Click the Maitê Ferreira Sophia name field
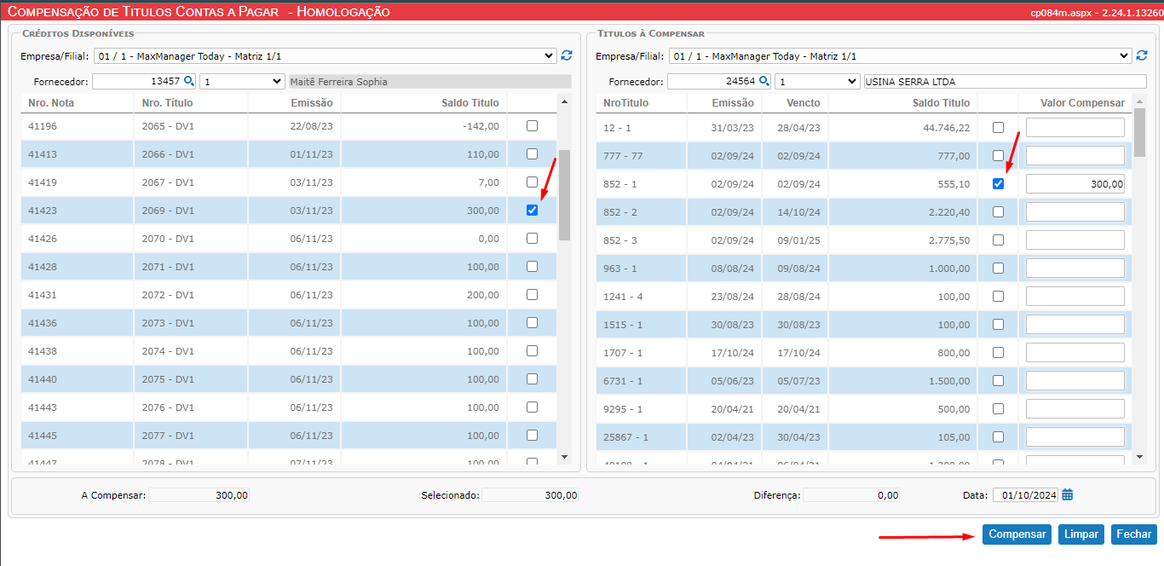Image resolution: width=1164 pixels, height=566 pixels. coord(429,81)
